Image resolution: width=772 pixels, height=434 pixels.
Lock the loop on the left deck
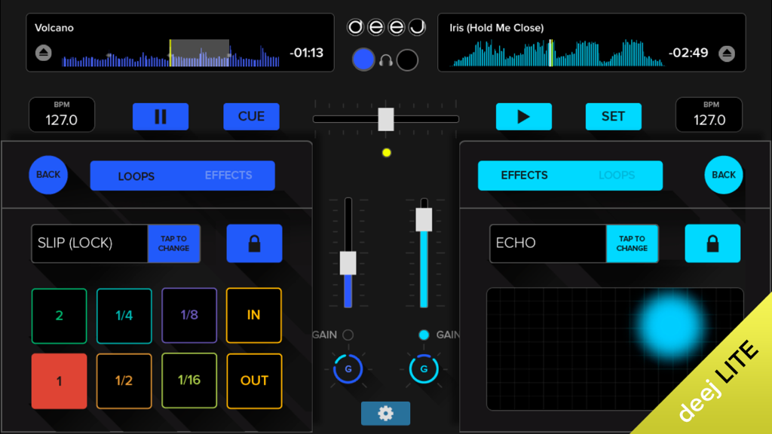pyautogui.click(x=254, y=243)
